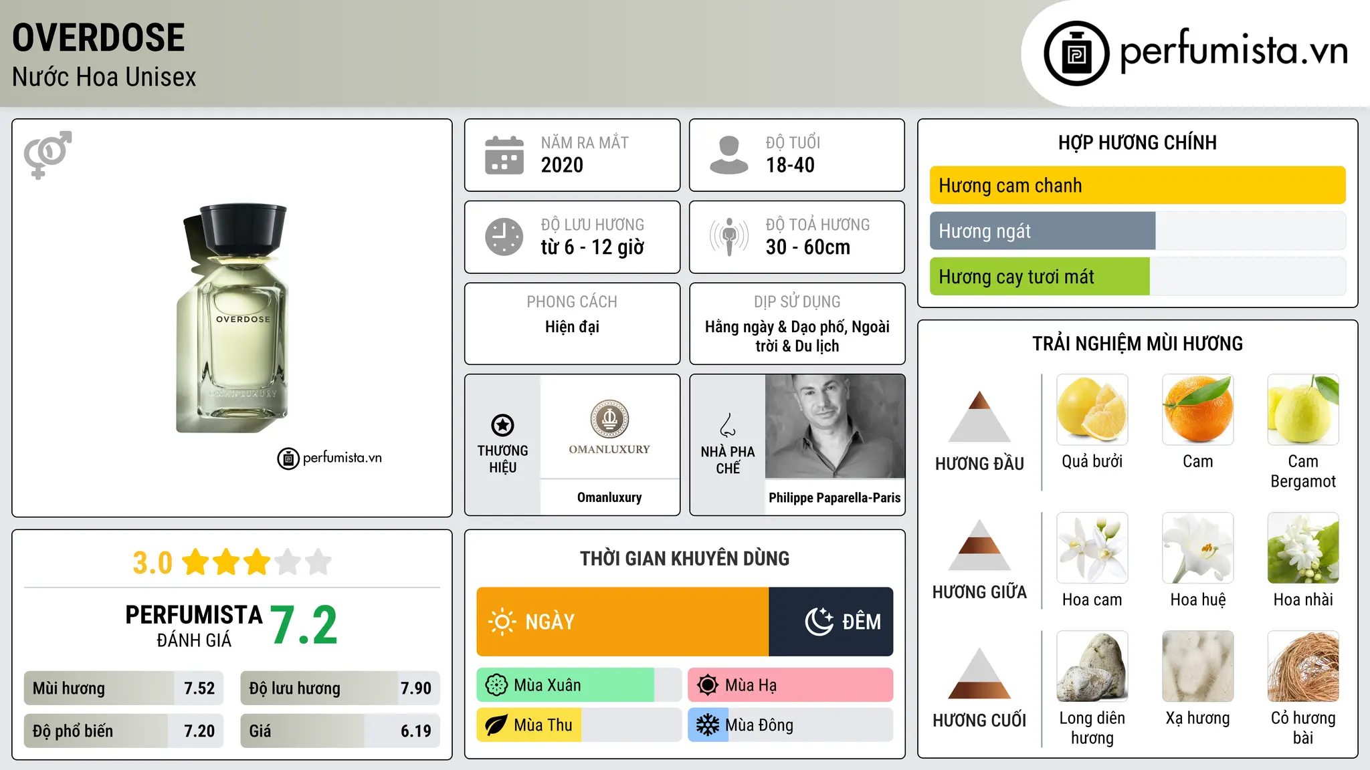
Task: Click the top notes pyramid icon
Action: click(979, 416)
